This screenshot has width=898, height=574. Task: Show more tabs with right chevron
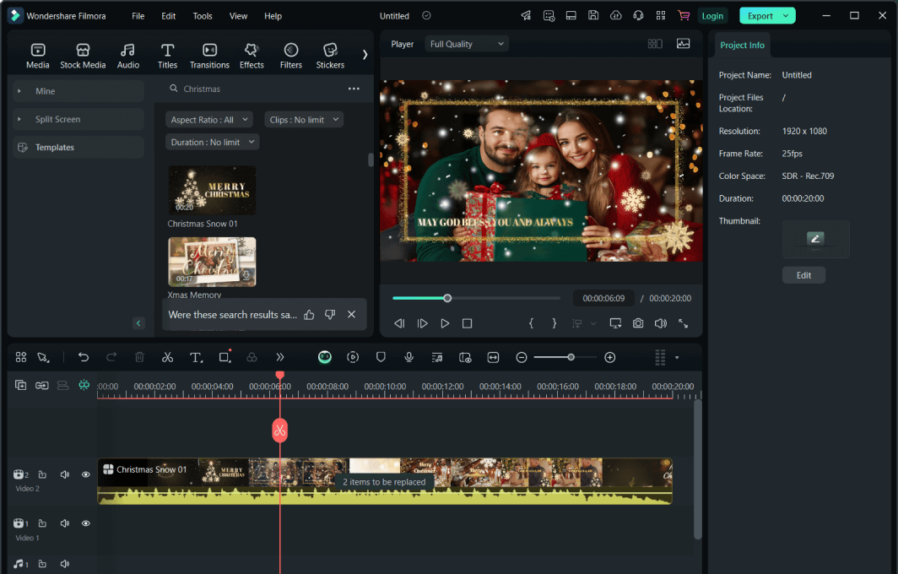pyautogui.click(x=365, y=55)
